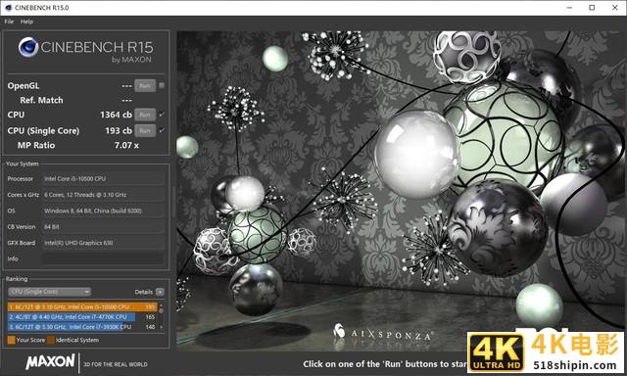Click the ranking list up scroll arrow
This screenshot has width=627, height=376.
tap(161, 305)
